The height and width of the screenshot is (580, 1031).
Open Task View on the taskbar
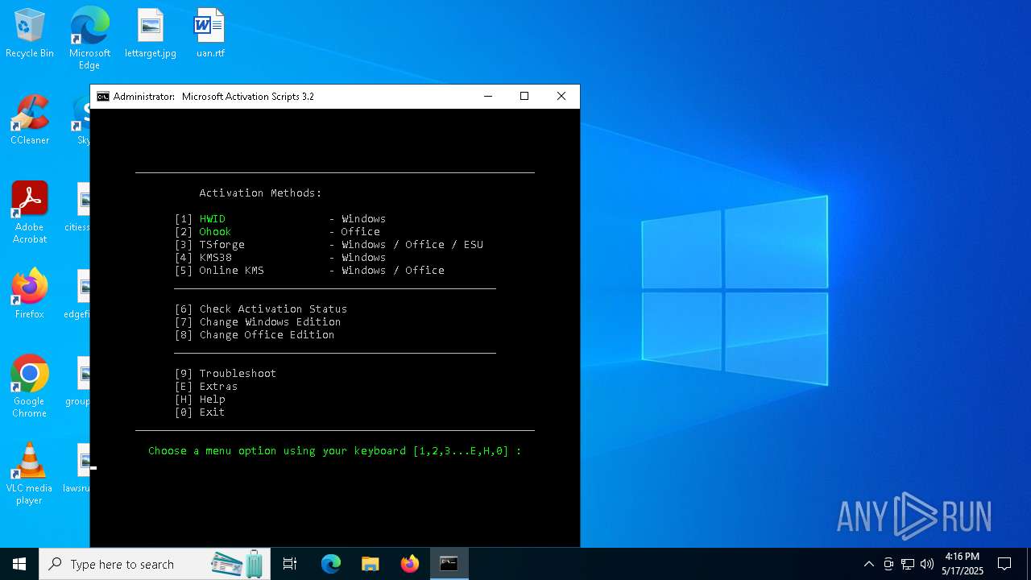pos(290,564)
